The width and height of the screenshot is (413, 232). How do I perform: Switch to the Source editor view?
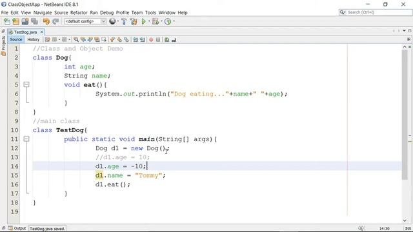16,39
